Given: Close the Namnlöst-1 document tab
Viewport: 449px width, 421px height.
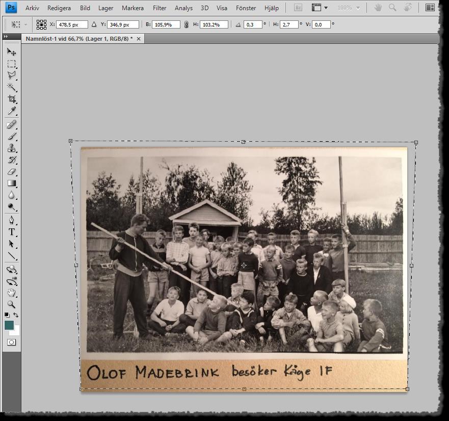Looking at the screenshot, I should coord(139,39).
